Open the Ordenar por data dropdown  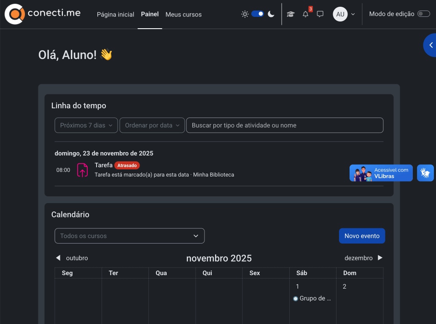[152, 125]
